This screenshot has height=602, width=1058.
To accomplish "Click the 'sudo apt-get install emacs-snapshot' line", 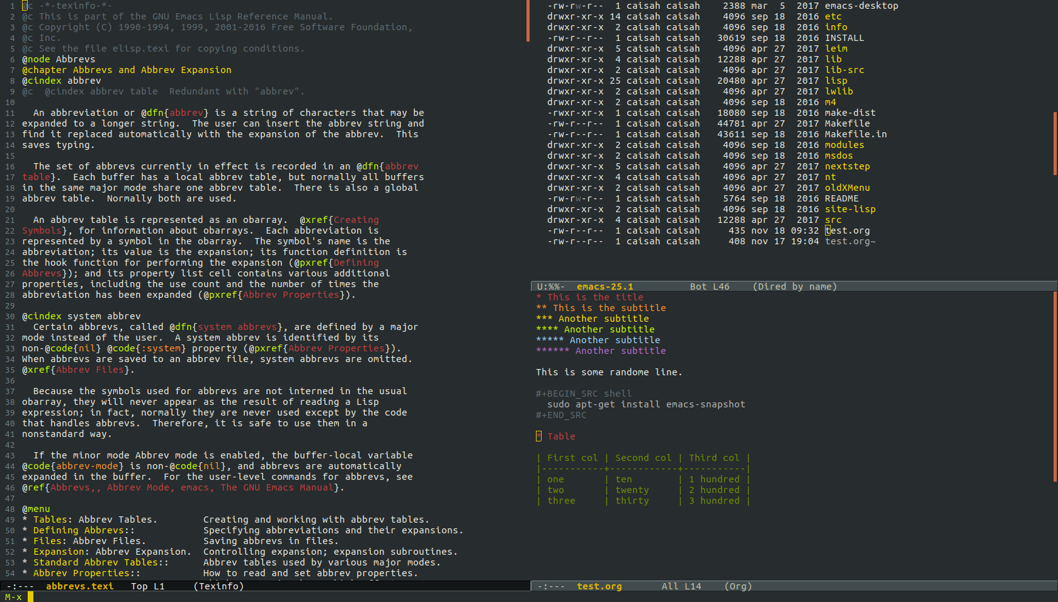I will [646, 404].
